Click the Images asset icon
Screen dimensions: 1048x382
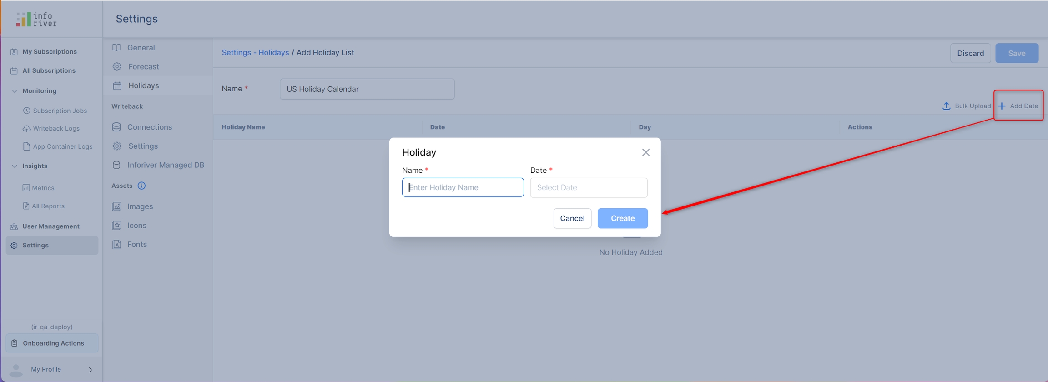pos(116,206)
